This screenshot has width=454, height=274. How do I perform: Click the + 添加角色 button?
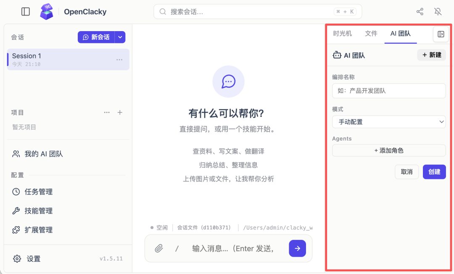(x=389, y=150)
